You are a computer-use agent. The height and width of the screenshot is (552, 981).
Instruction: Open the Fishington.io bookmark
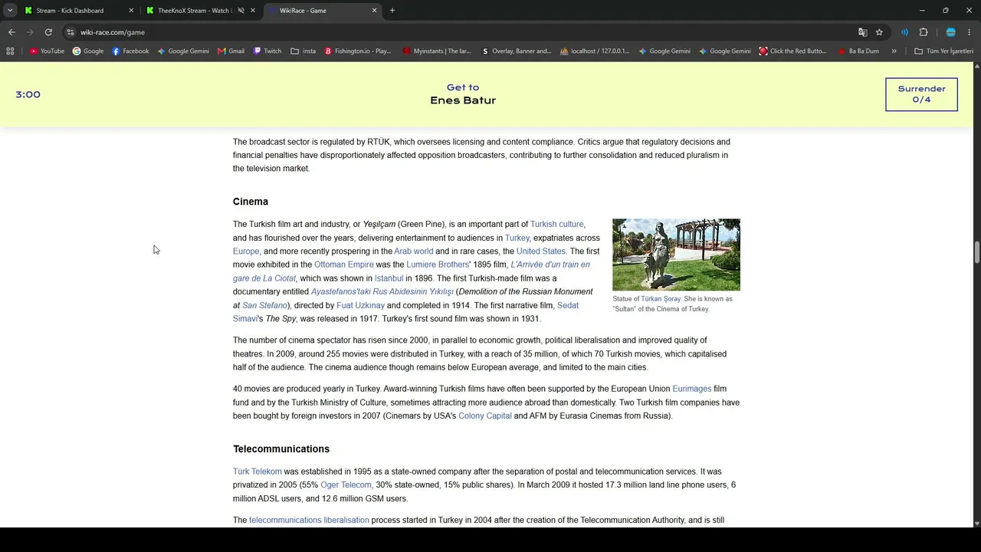(358, 51)
